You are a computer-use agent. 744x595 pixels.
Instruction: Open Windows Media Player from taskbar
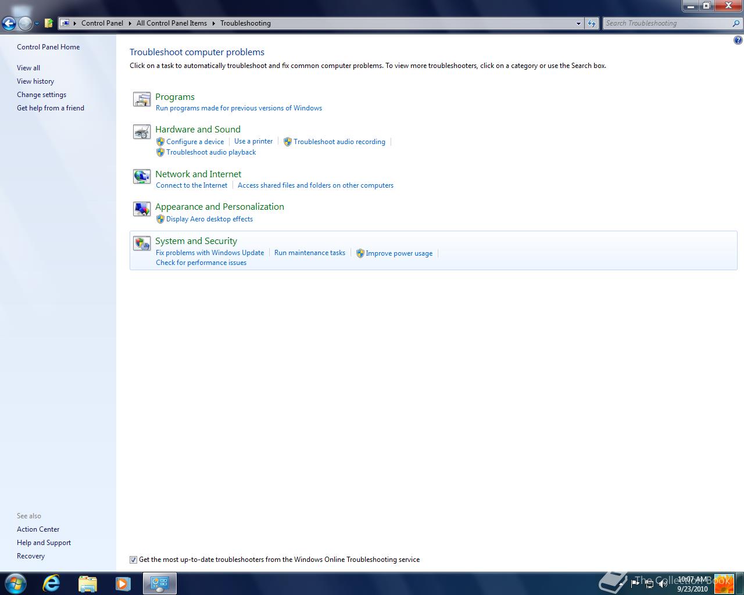click(x=123, y=583)
